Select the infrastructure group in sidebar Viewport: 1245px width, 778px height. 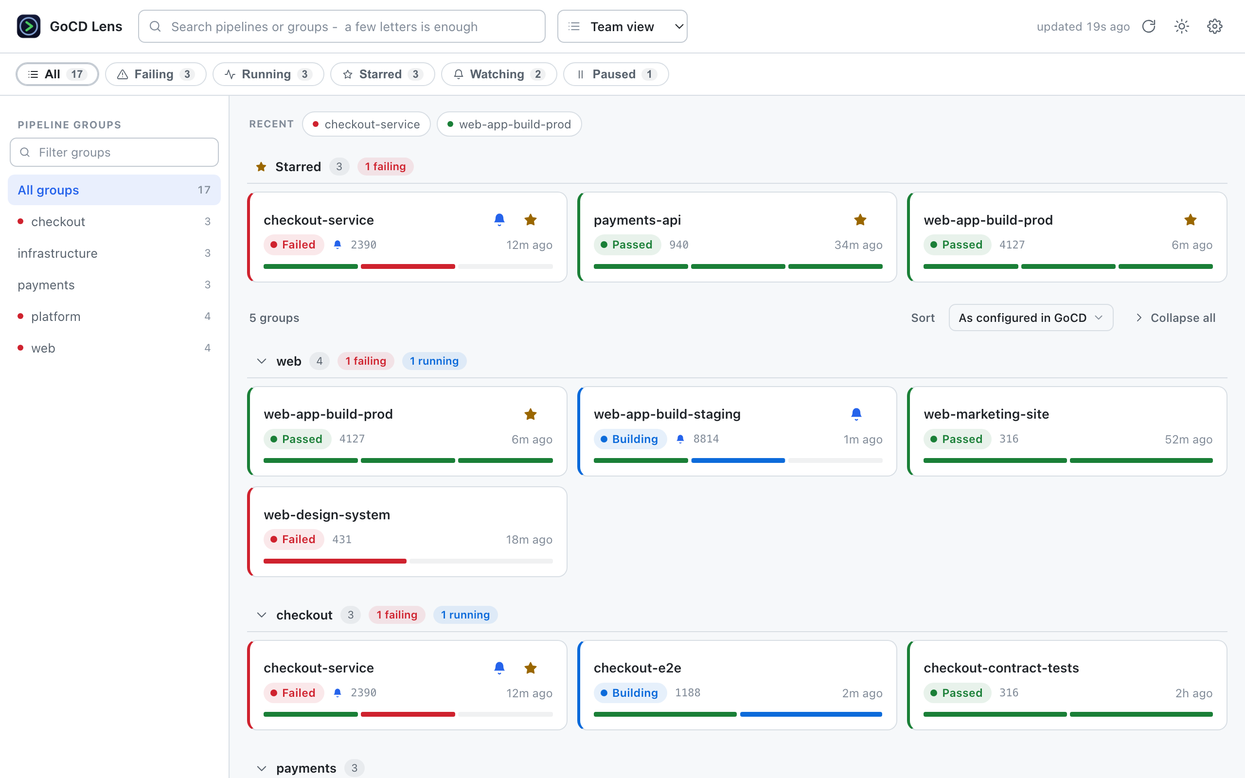(114, 253)
